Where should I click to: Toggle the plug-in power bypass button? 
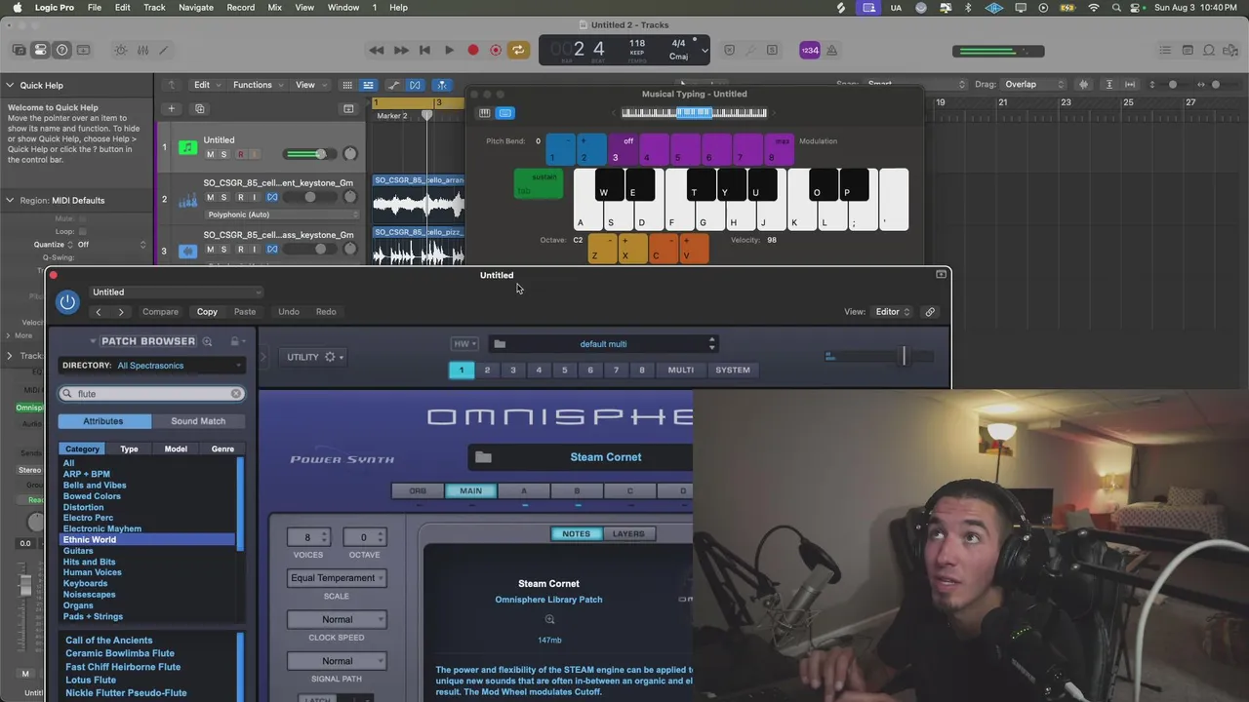67,301
